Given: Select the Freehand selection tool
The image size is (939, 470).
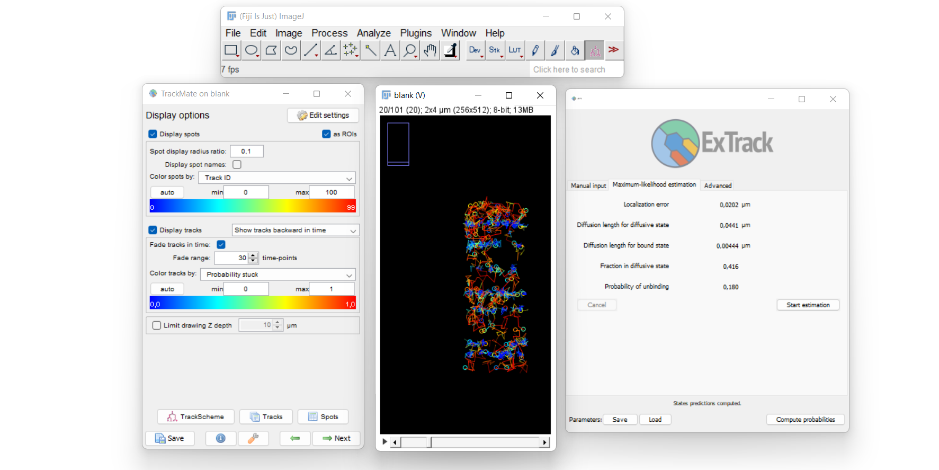Looking at the screenshot, I should point(291,50).
